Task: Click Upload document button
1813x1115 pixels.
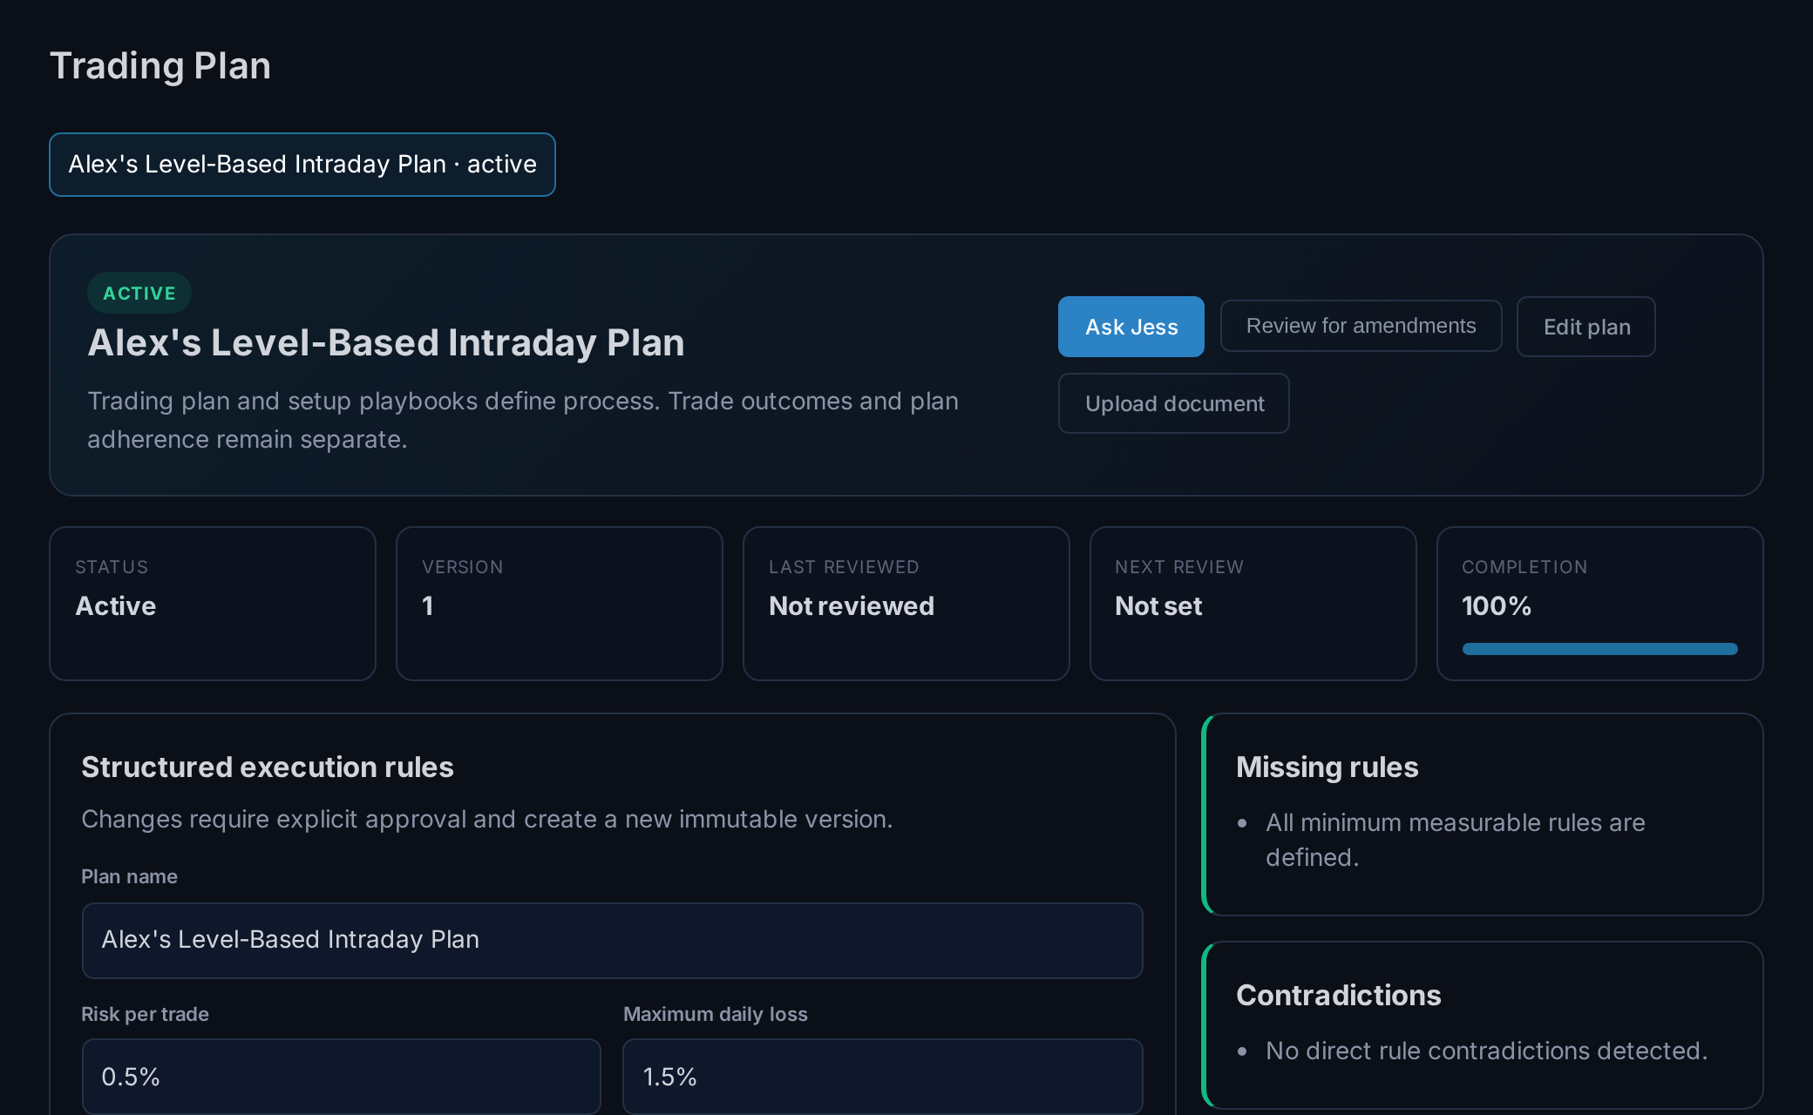Action: click(1173, 403)
